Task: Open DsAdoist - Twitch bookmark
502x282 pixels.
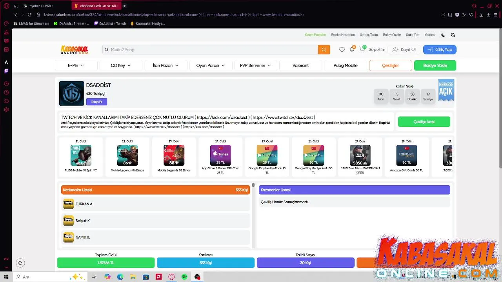Action: click(110, 23)
